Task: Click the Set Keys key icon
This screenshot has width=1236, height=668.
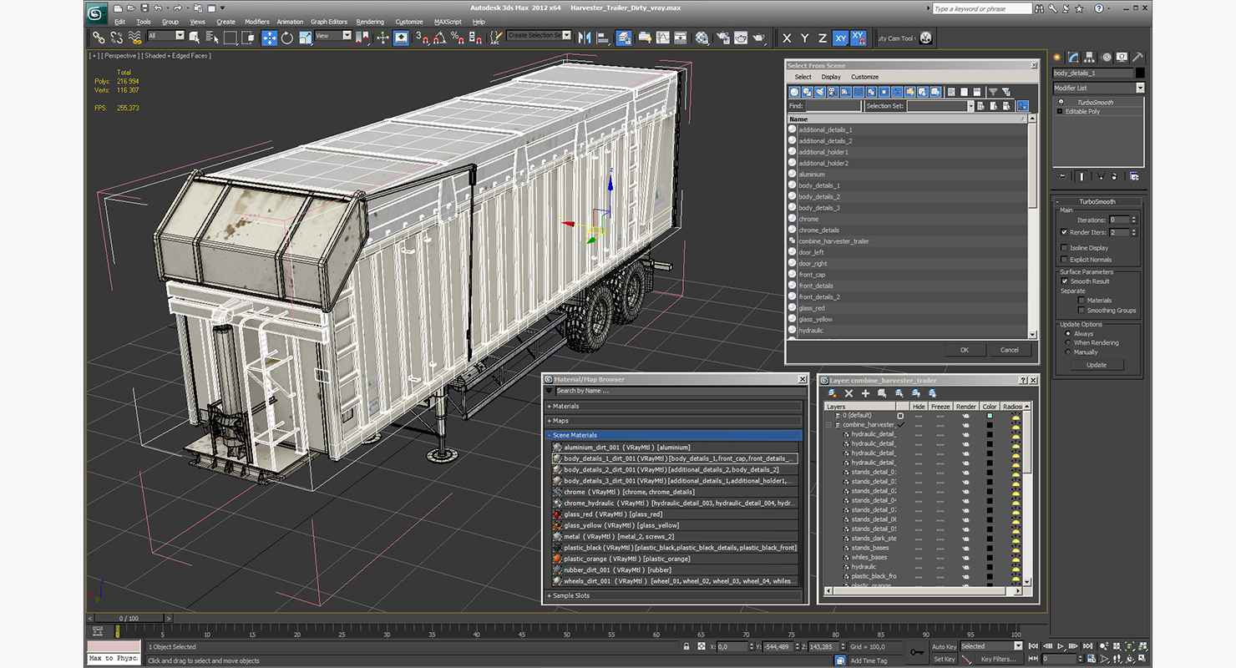Action: pos(917,651)
